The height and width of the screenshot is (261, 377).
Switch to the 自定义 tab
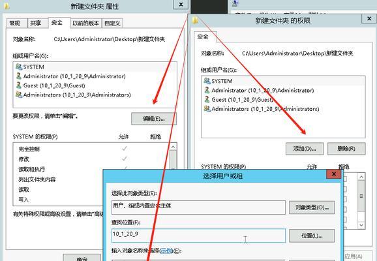(112, 23)
